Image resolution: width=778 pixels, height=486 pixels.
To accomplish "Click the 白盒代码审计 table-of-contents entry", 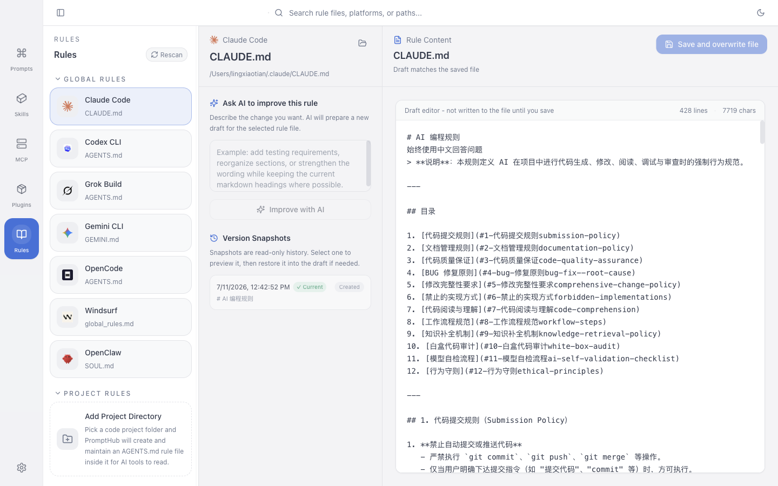I will (x=513, y=346).
